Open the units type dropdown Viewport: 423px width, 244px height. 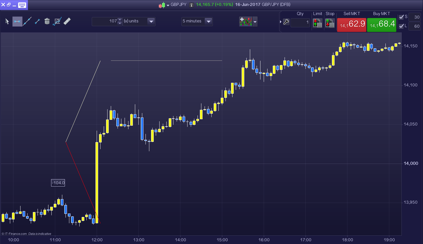coord(151,21)
